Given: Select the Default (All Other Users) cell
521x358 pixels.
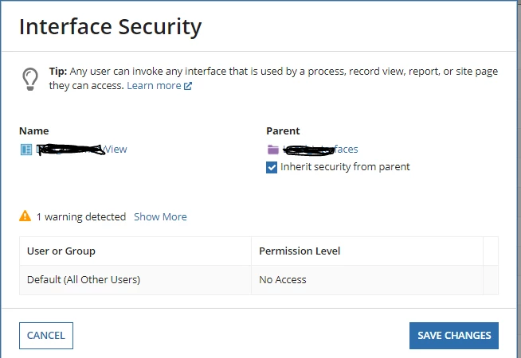Looking at the screenshot, I should [x=135, y=280].
